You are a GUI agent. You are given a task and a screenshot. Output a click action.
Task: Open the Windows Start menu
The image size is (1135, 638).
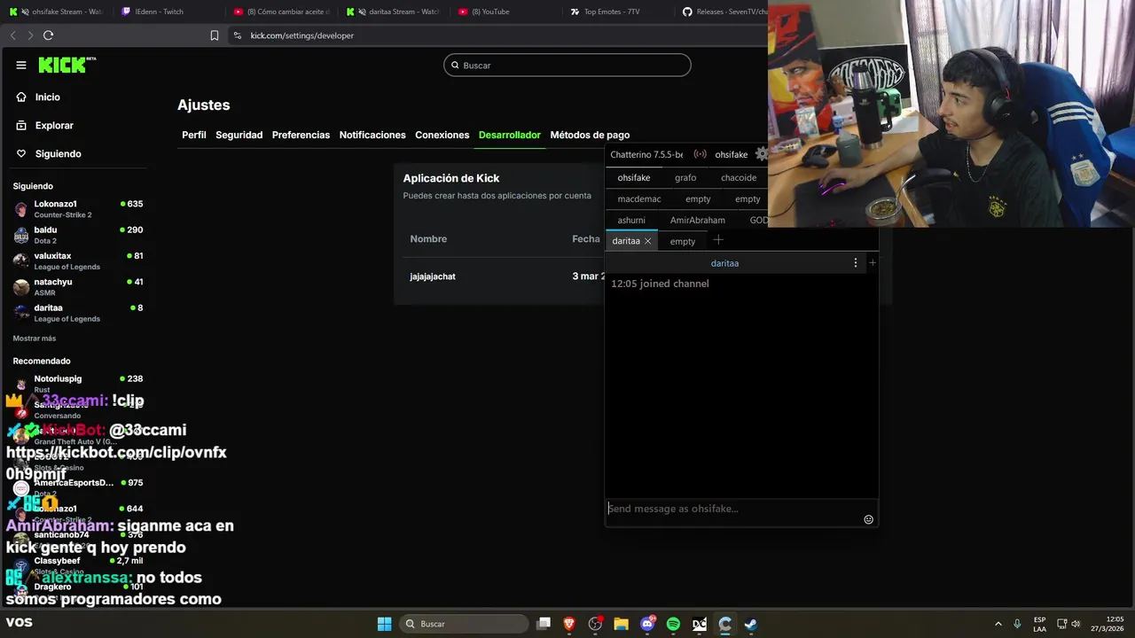coord(385,624)
